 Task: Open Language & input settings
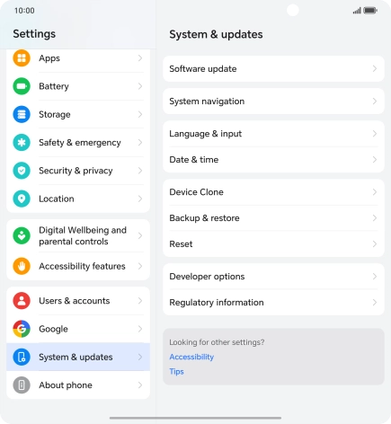click(273, 134)
